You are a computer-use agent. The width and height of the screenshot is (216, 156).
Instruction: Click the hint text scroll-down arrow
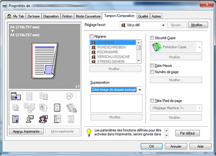point(167,135)
